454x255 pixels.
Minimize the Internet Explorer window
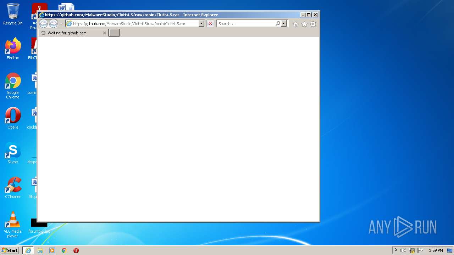click(x=303, y=15)
